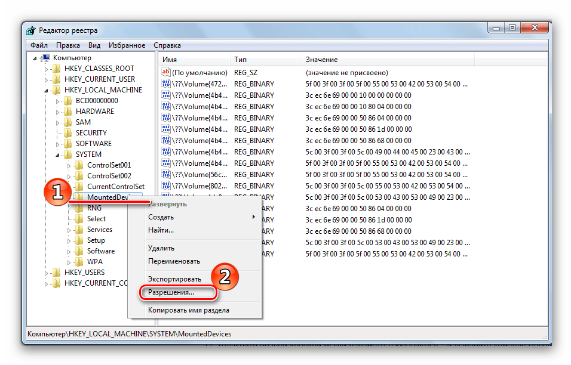Click the SECURITY key folder icon

coord(68,133)
